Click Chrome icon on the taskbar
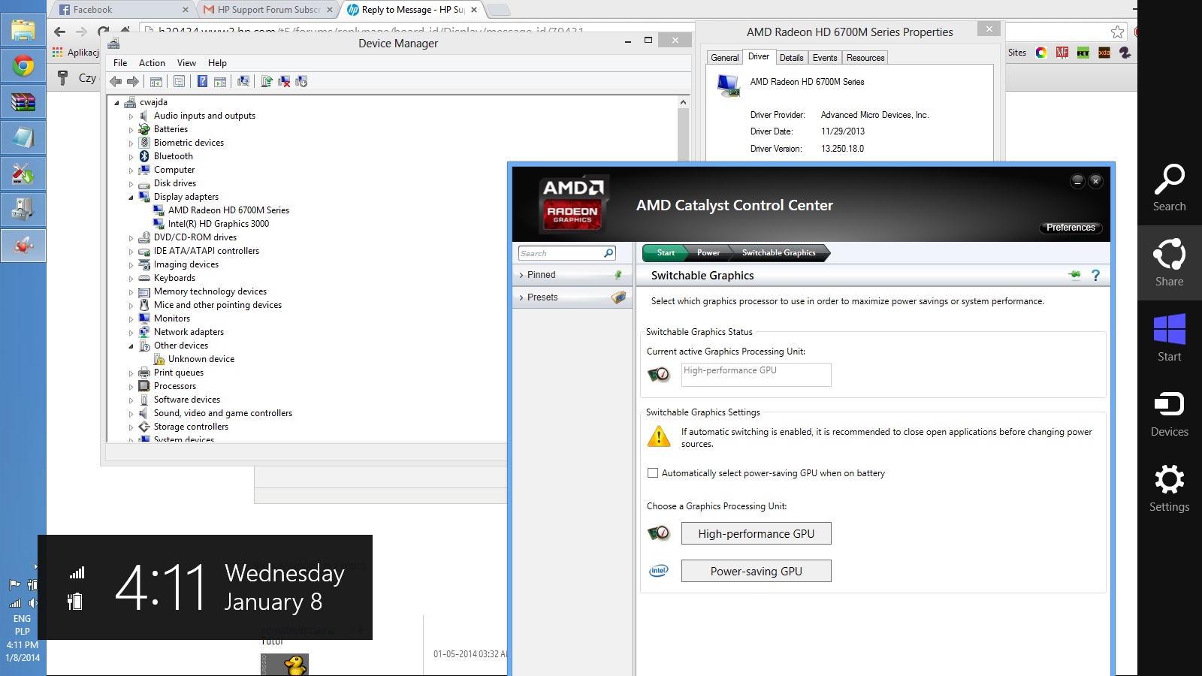1202x676 pixels. pos(23,66)
